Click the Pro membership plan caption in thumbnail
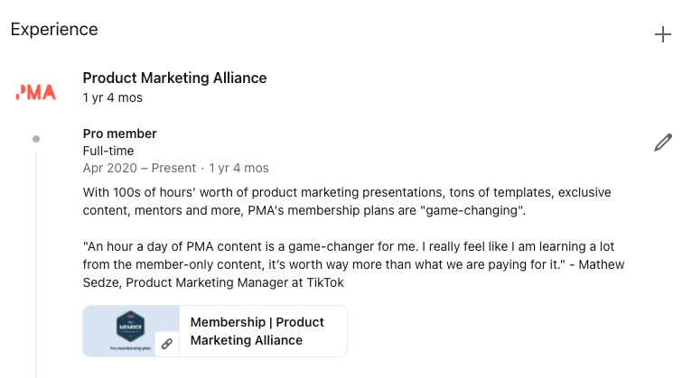 pyautogui.click(x=130, y=348)
